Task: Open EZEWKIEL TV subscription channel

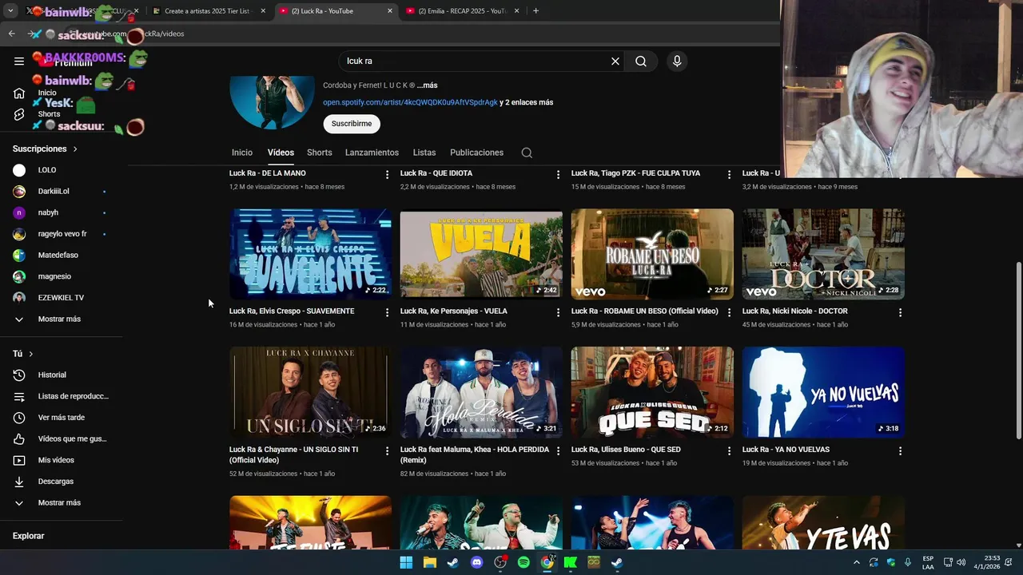Action: tap(62, 298)
